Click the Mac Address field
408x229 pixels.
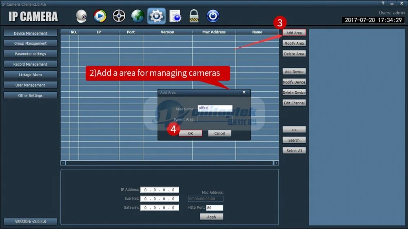(x=206, y=199)
